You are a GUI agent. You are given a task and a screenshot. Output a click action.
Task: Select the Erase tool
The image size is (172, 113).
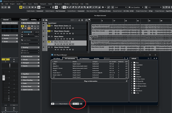click(73, 7)
